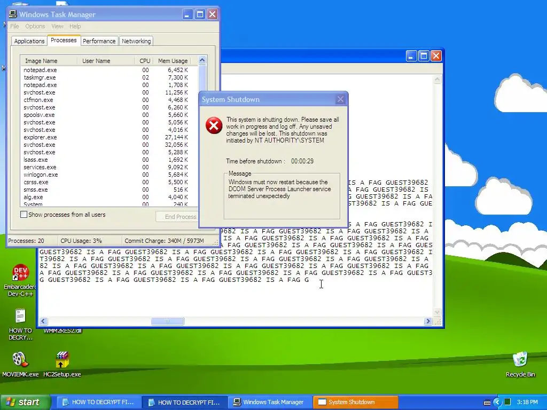Viewport: 547px width, 410px height.
Task: Open the Options menu in Task Manager
Action: 35,26
